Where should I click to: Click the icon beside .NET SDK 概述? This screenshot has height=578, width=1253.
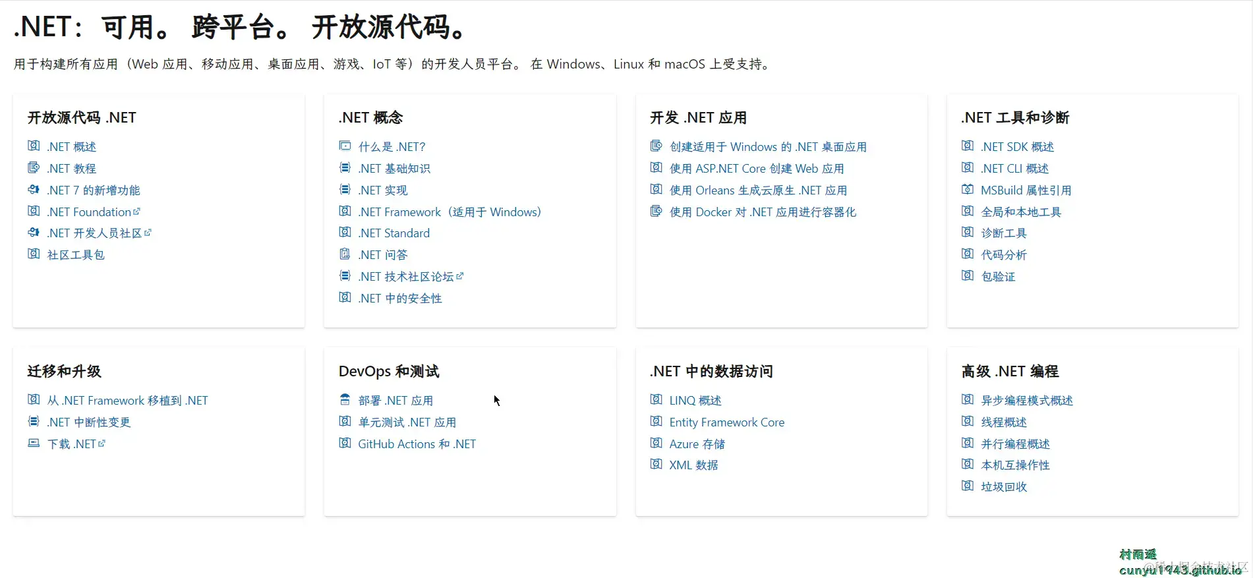[x=968, y=146]
